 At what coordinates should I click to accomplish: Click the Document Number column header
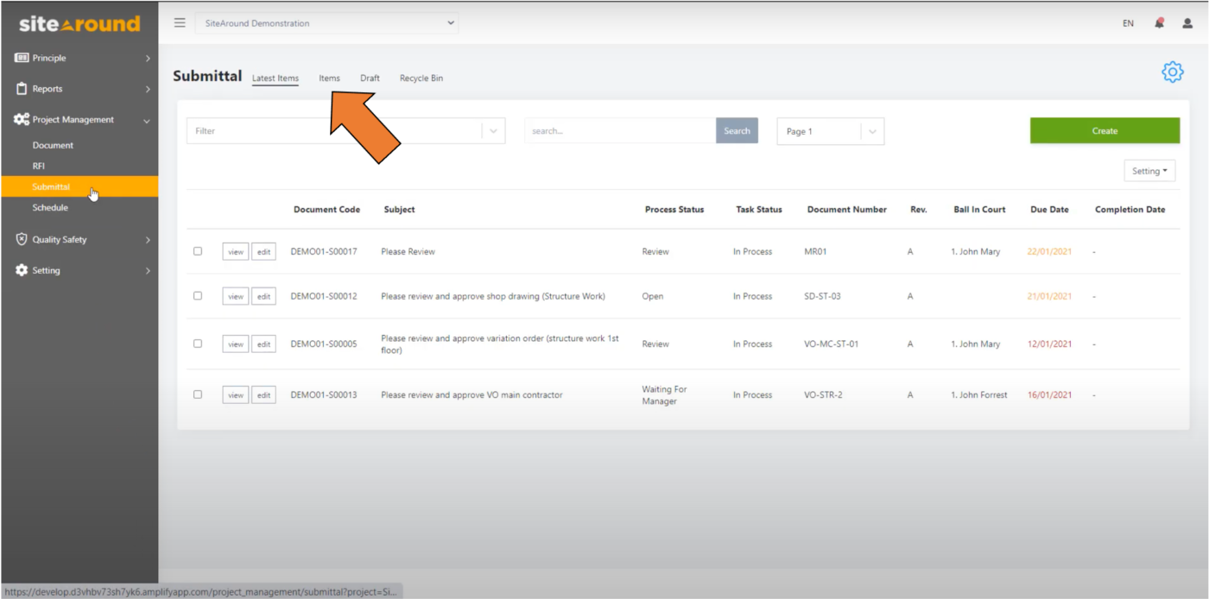(x=847, y=210)
